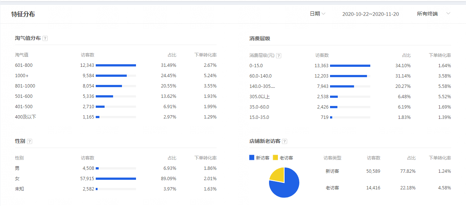
Task: Click the 淘气值分布 section heading
Action: point(28,38)
